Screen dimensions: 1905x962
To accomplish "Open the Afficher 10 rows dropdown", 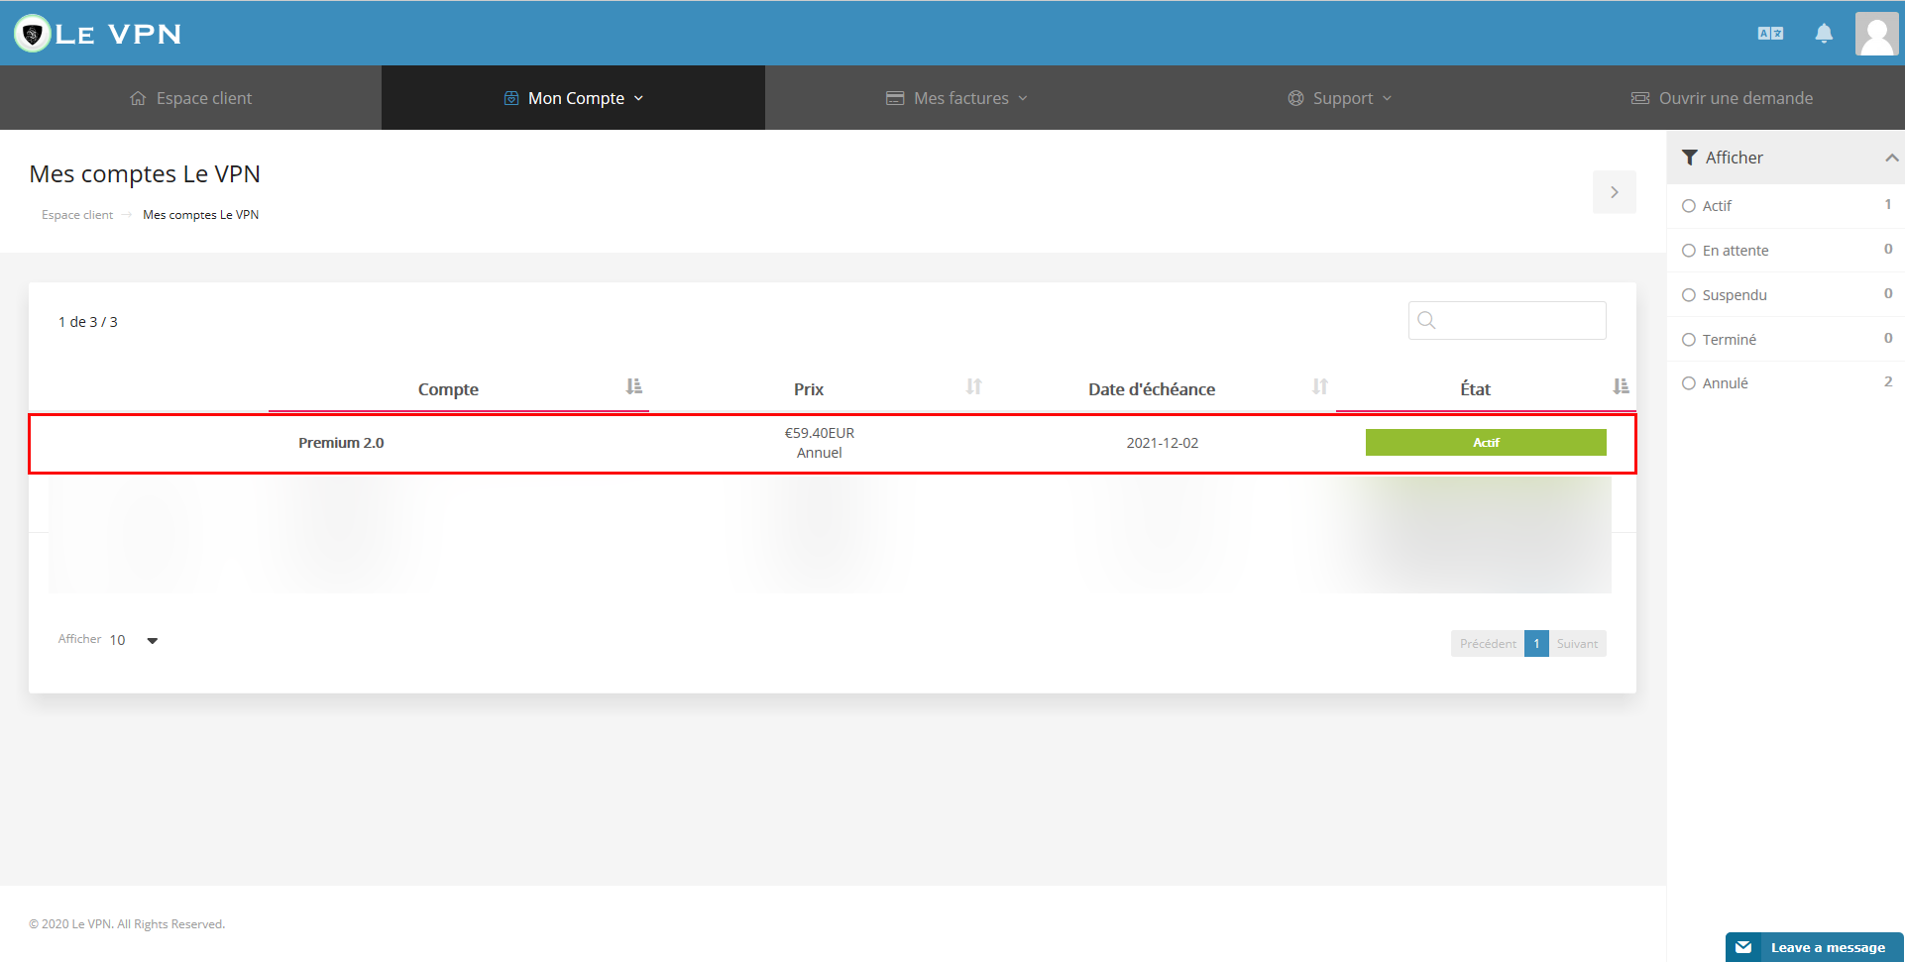I will click(x=134, y=640).
